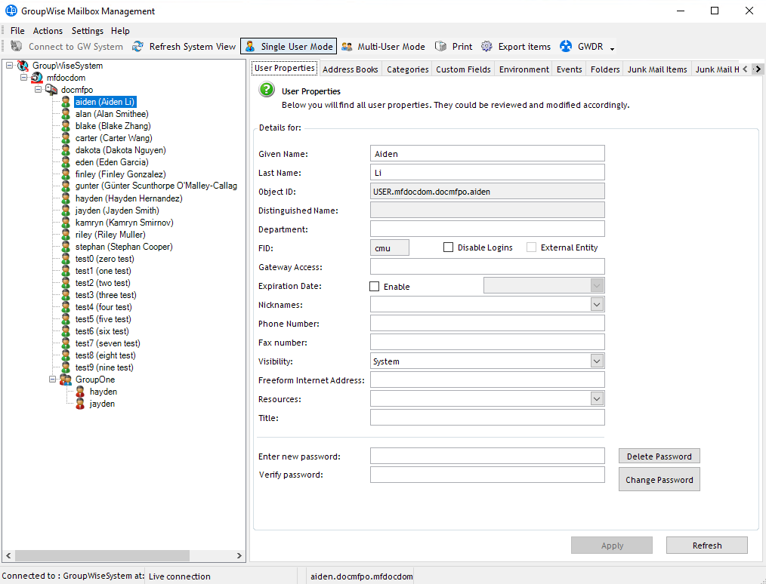Enable the Disable Logins checkbox

449,247
